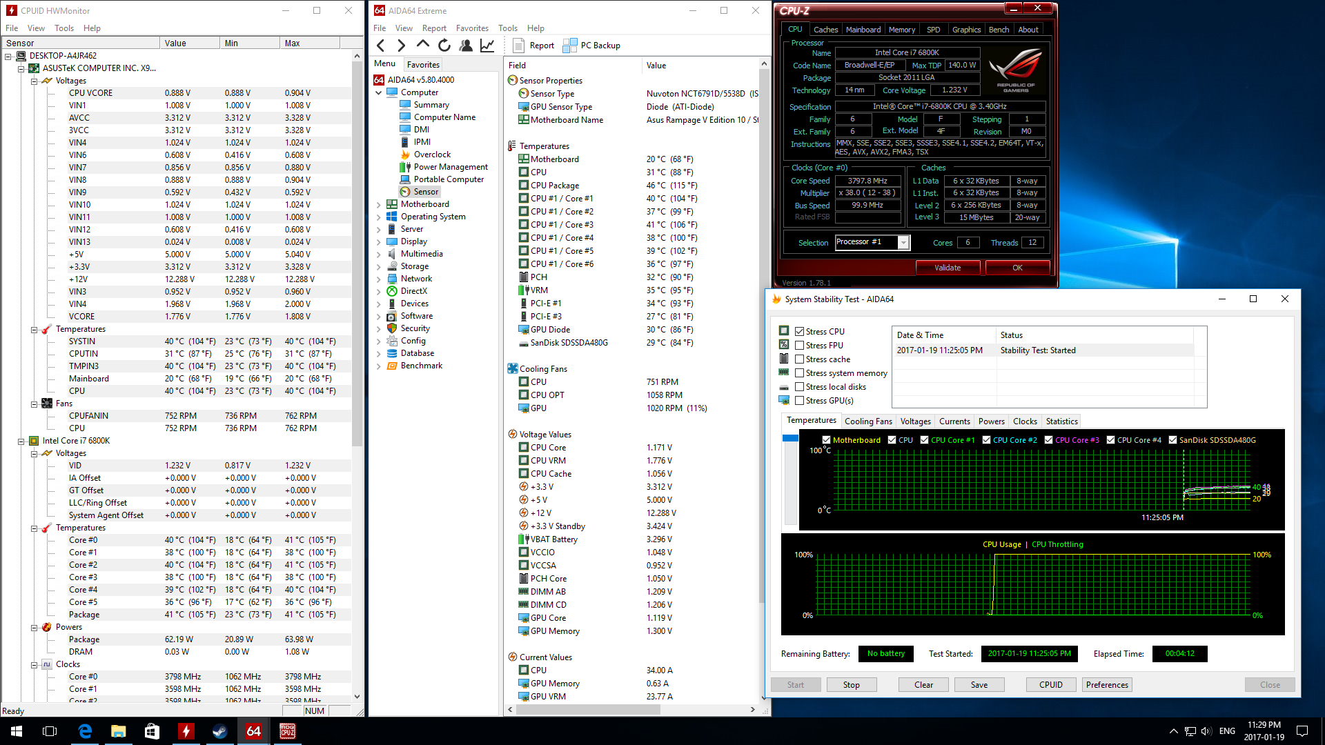Click HWMonitor vertical scrollbar
The image size is (1325, 745).
pyautogui.click(x=357, y=255)
